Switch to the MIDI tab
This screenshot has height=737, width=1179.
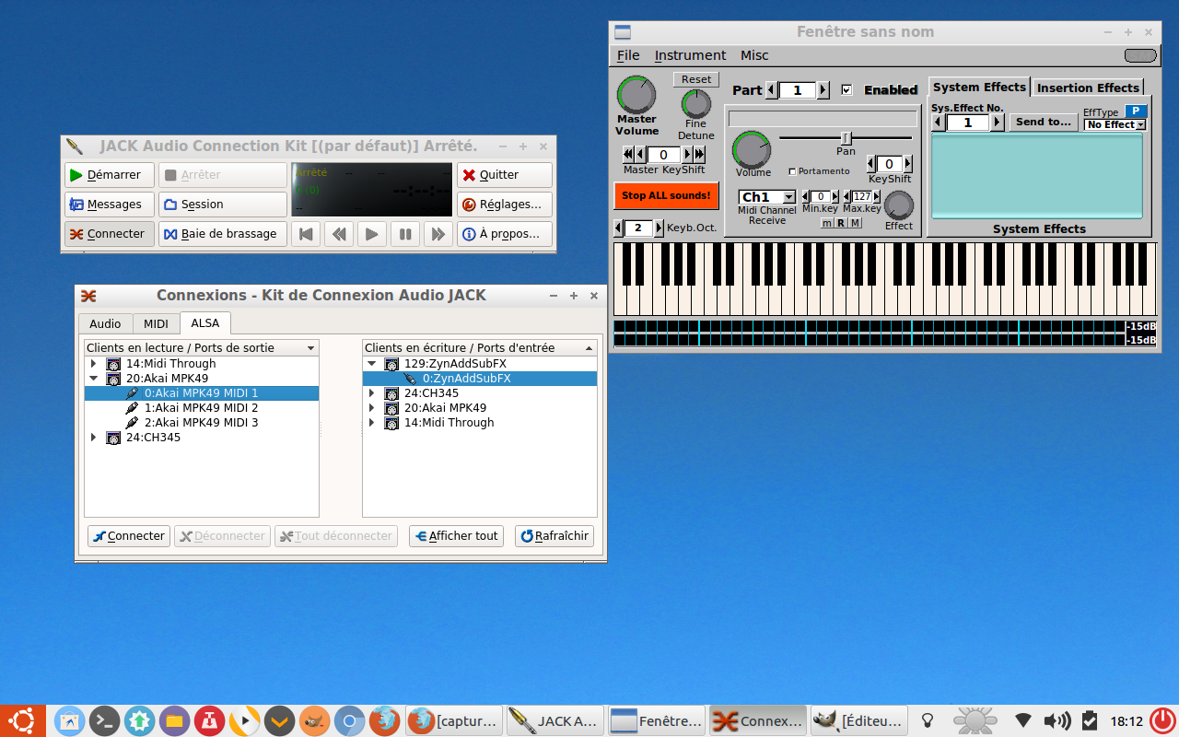point(156,323)
